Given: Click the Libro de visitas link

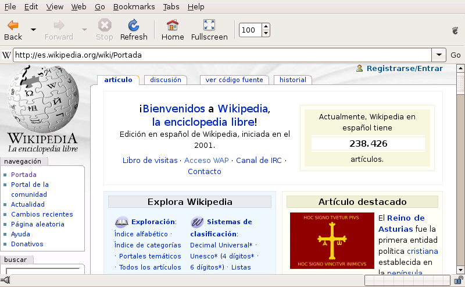Looking at the screenshot, I should point(150,161).
